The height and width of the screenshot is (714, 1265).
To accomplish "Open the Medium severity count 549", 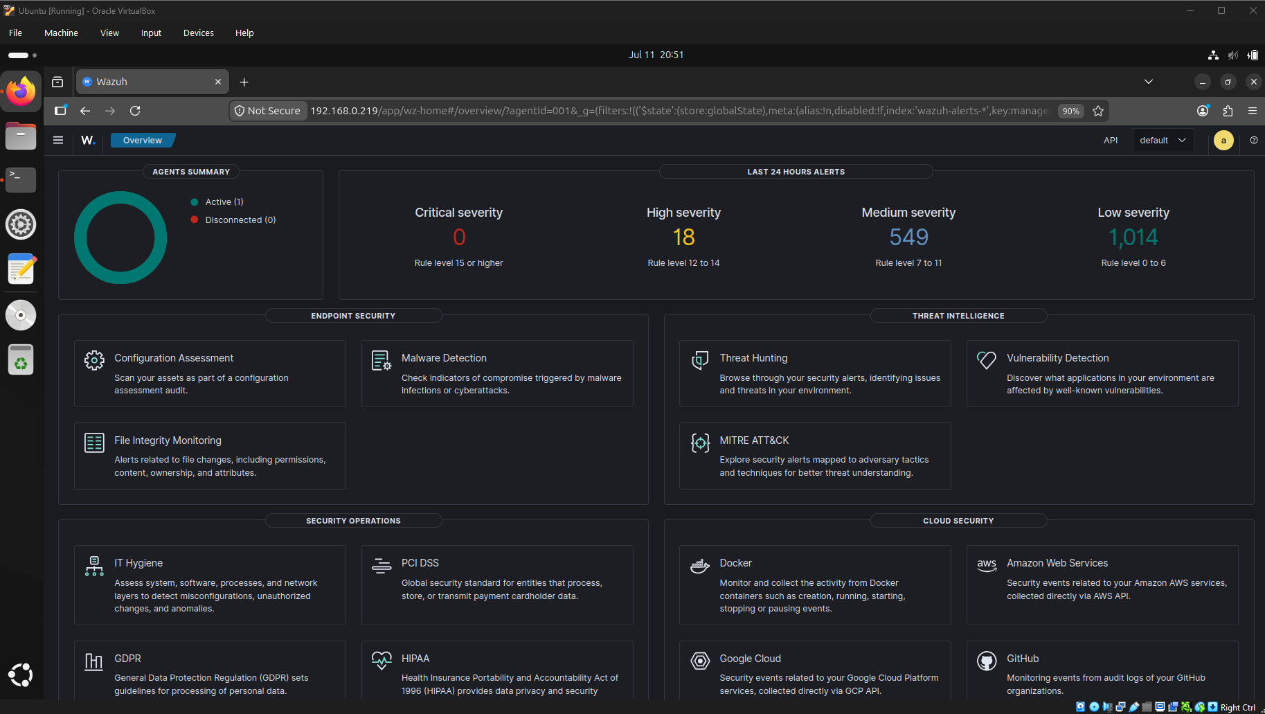I will 908,238.
